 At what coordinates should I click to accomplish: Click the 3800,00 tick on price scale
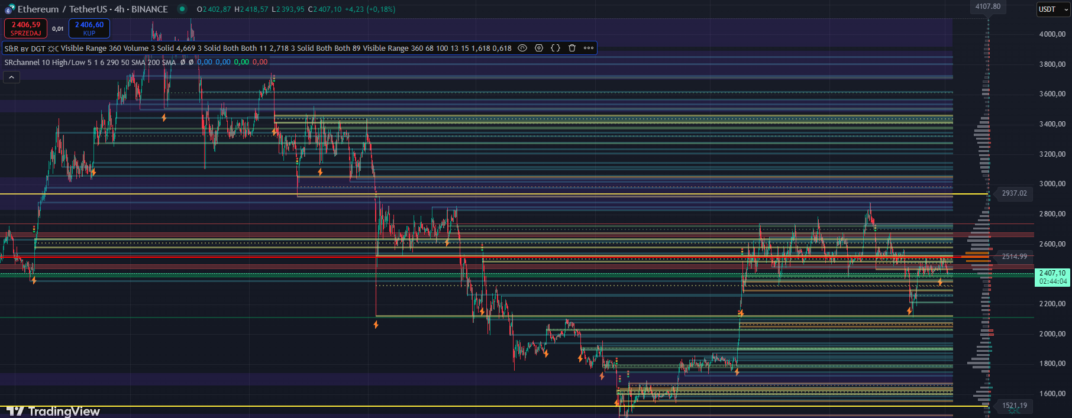tap(1052, 64)
